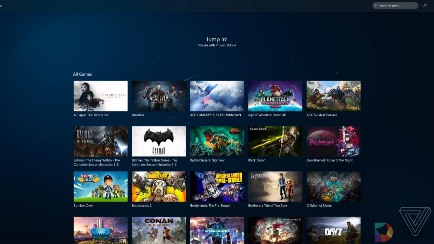Click the Bomber Crew title text
The image size is (434, 244).
point(83,206)
